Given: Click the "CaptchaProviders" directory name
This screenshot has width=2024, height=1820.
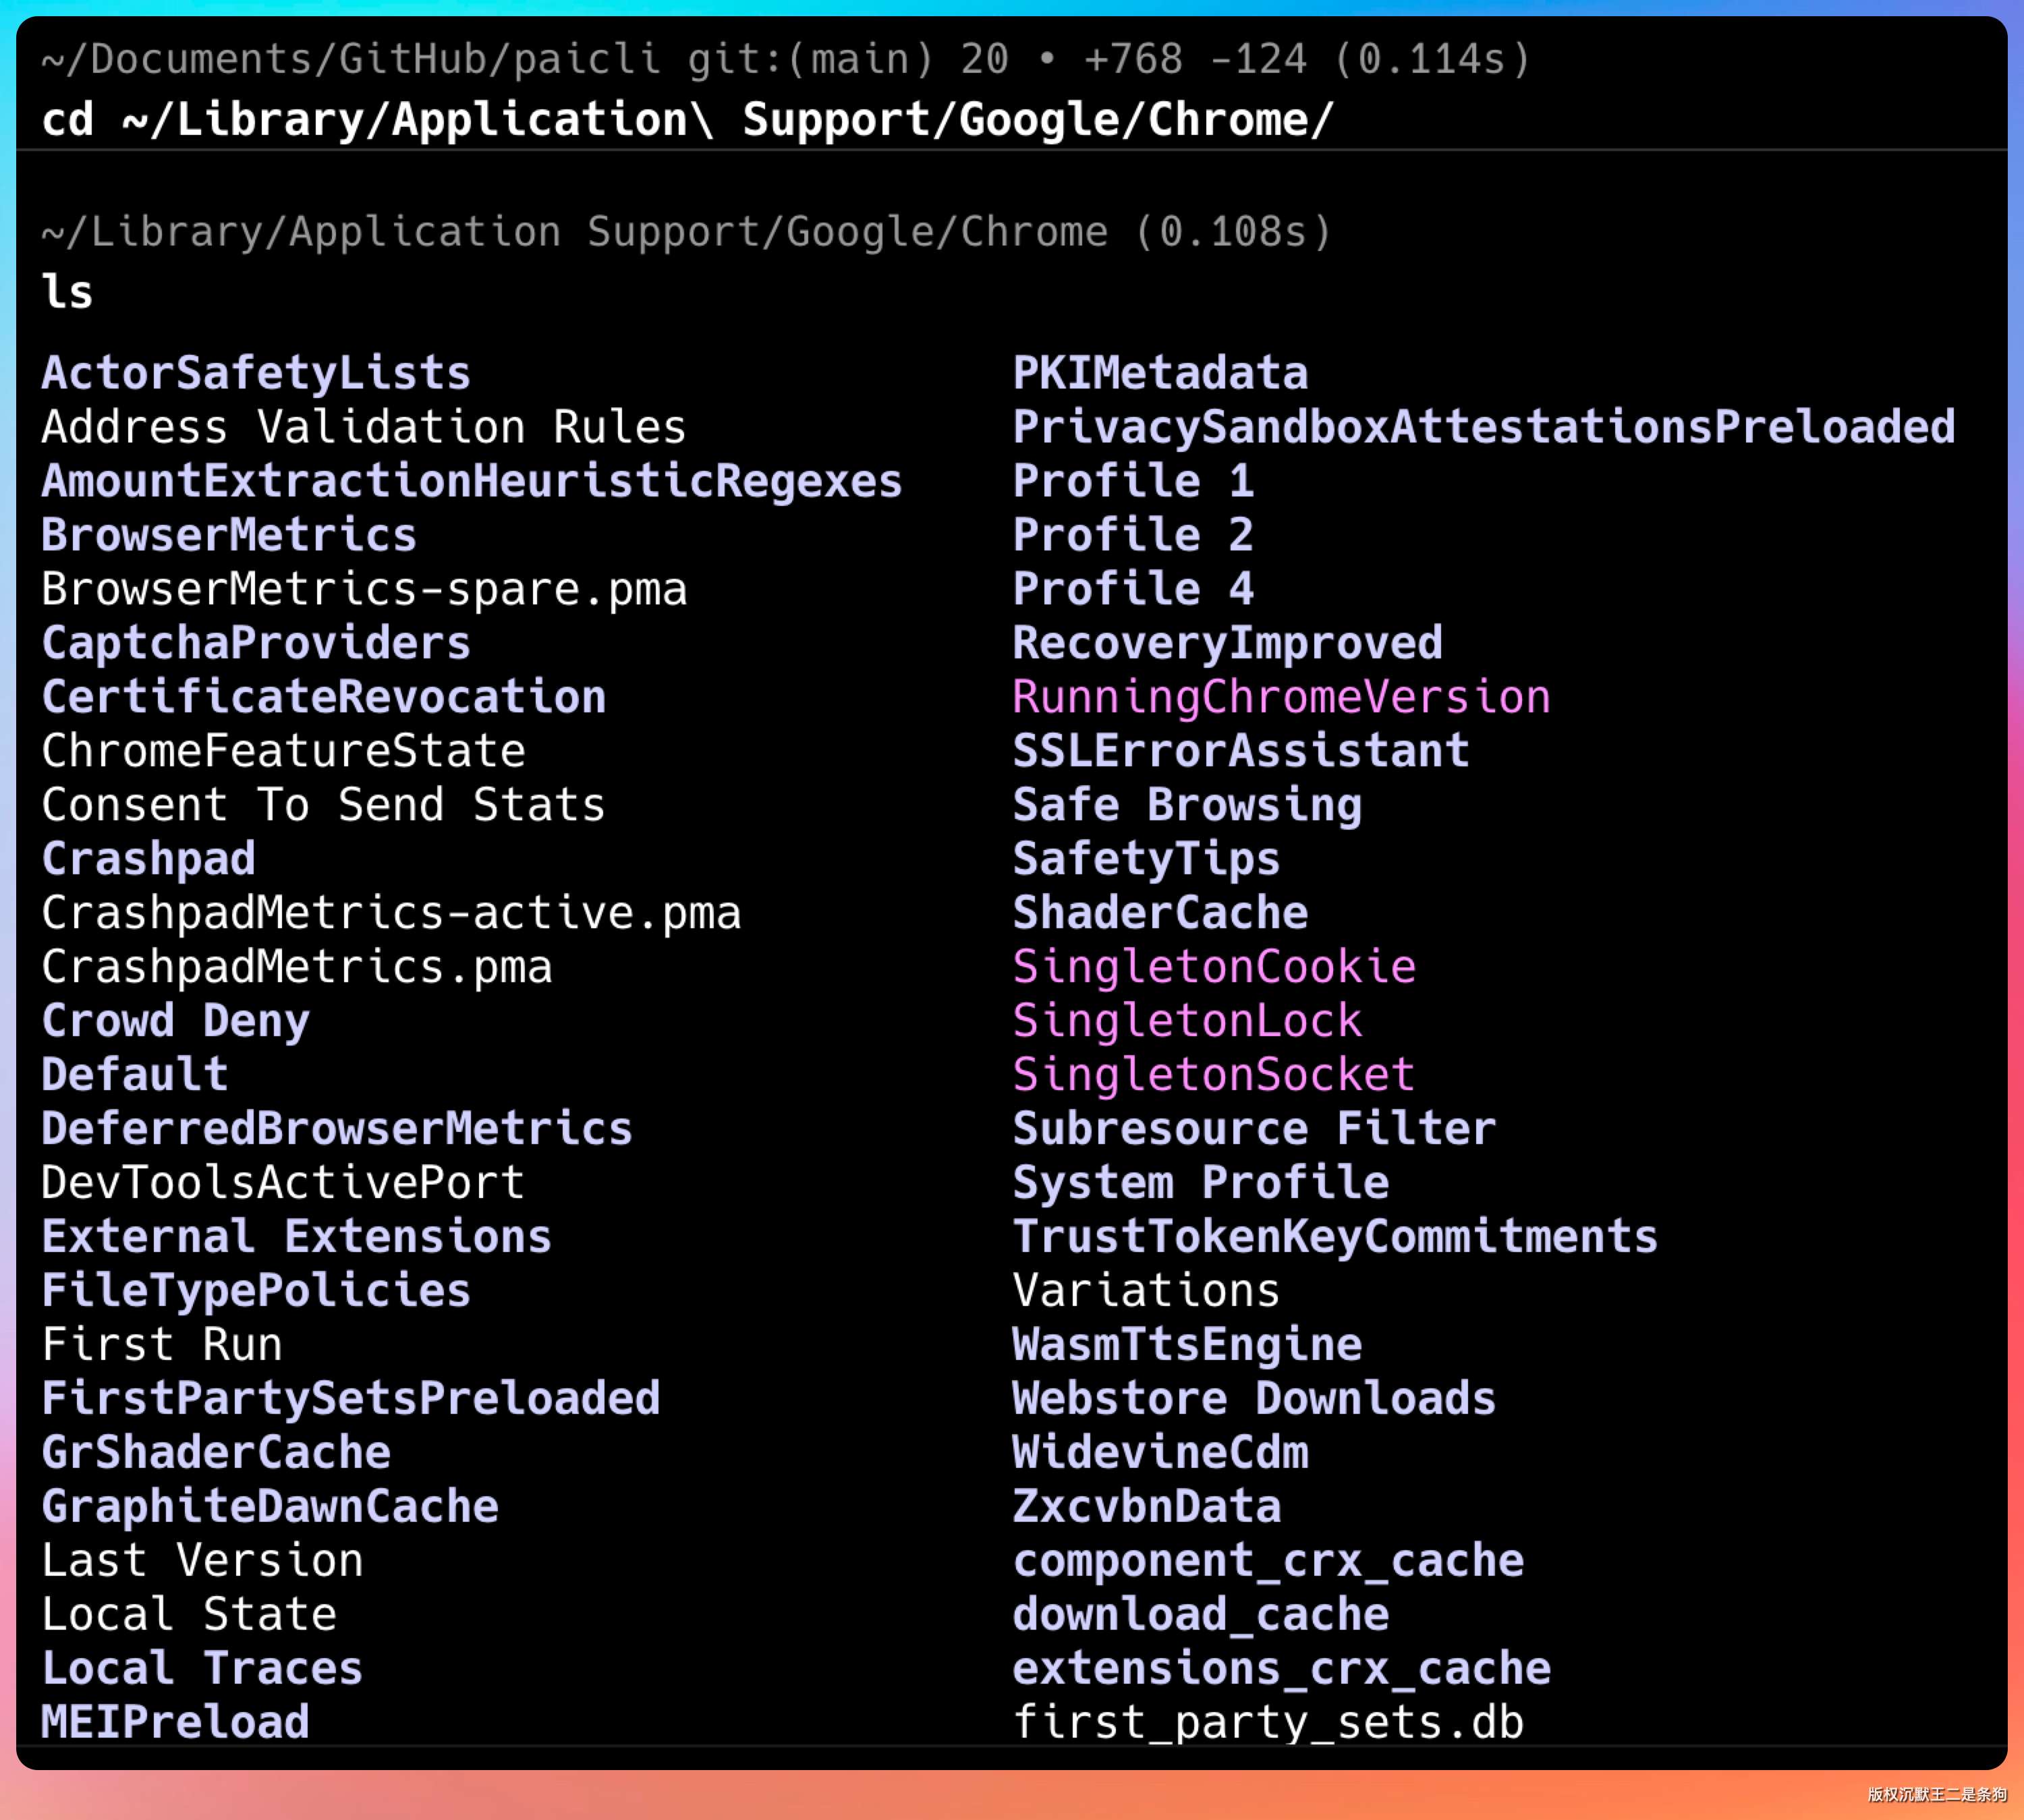Looking at the screenshot, I should tap(256, 643).
